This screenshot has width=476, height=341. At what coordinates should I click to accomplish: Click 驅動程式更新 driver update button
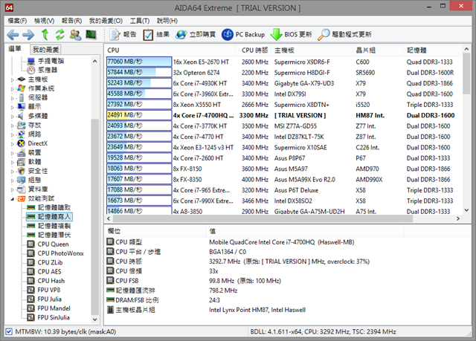tap(344, 35)
